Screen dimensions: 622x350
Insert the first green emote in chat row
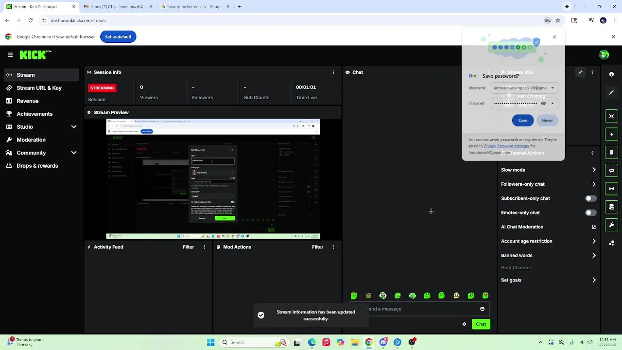coord(354,296)
